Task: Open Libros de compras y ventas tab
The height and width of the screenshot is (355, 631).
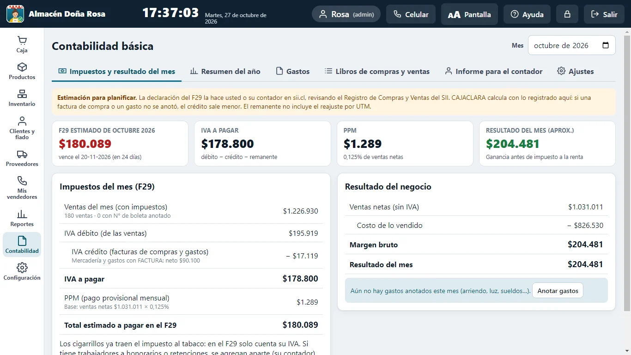Action: pyautogui.click(x=377, y=71)
